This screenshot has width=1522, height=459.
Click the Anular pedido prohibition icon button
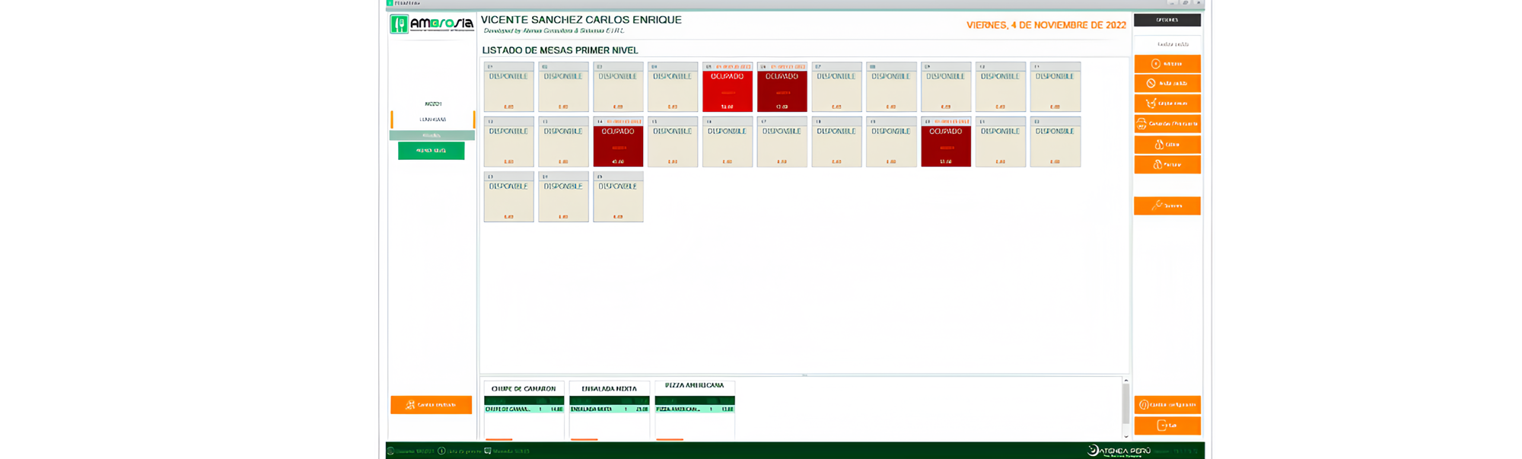tap(1167, 84)
